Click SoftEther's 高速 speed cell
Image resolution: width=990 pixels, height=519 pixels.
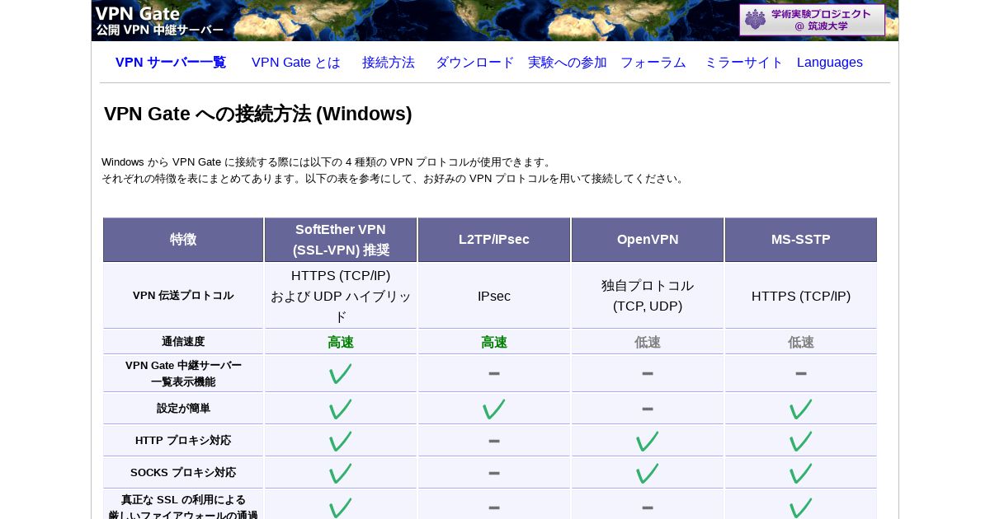(341, 342)
